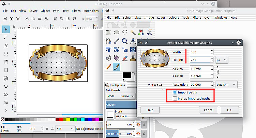
Task: Select GIMP Measure compass tool
Action: coord(133,41)
